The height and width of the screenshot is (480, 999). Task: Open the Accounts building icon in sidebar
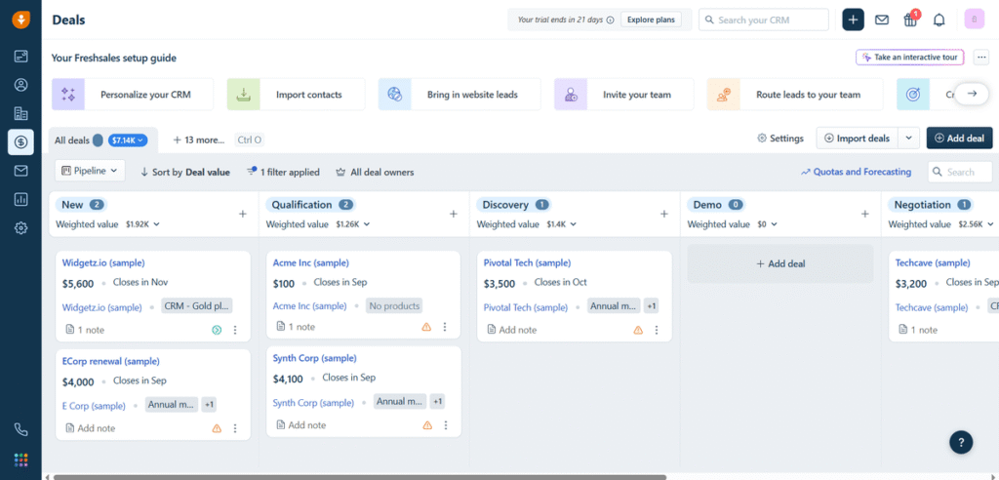pos(20,113)
